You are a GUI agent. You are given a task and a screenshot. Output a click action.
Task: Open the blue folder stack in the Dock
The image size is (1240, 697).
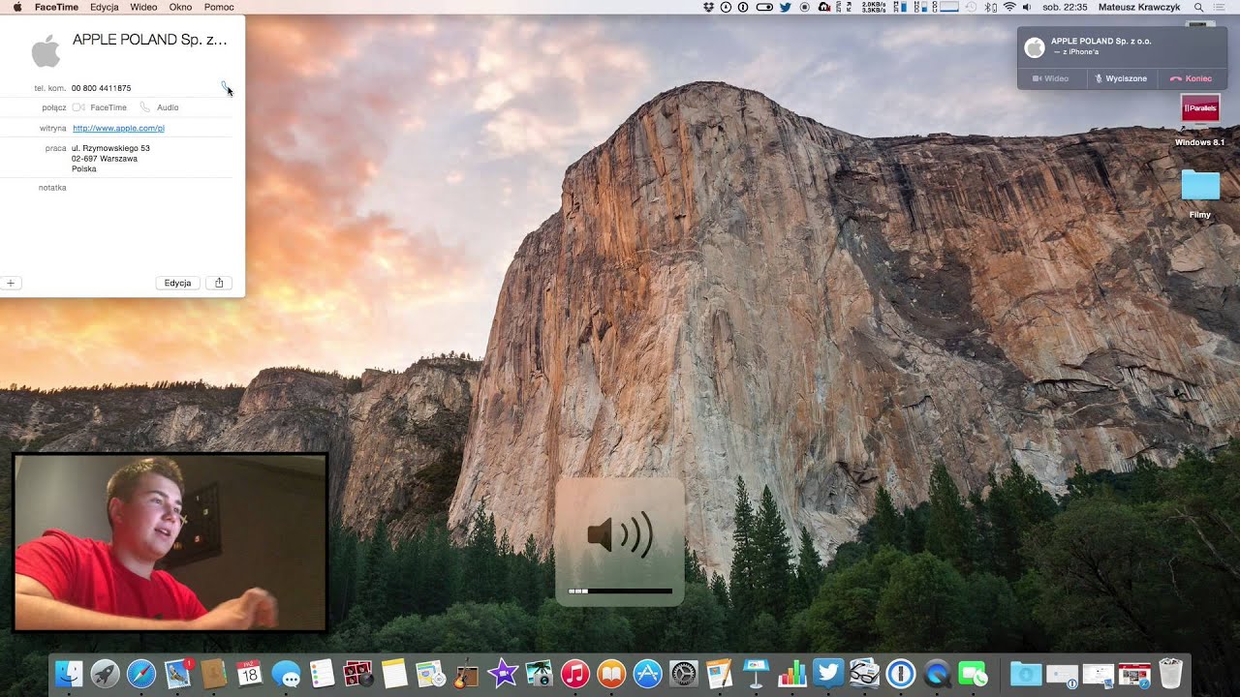pos(1026,674)
